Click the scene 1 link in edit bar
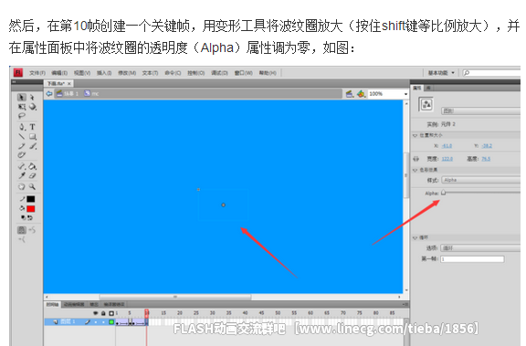 [67, 93]
